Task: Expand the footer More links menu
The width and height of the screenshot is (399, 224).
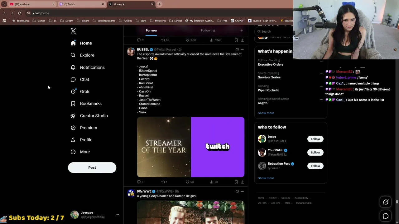Action: tap(289, 203)
